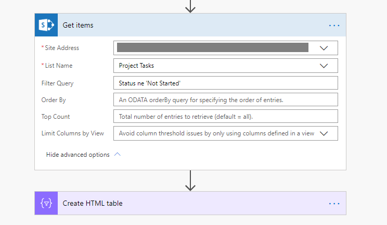This screenshot has height=225, width=387.
Task: Open the Create HTML table ellipsis menu
Action: (334, 203)
